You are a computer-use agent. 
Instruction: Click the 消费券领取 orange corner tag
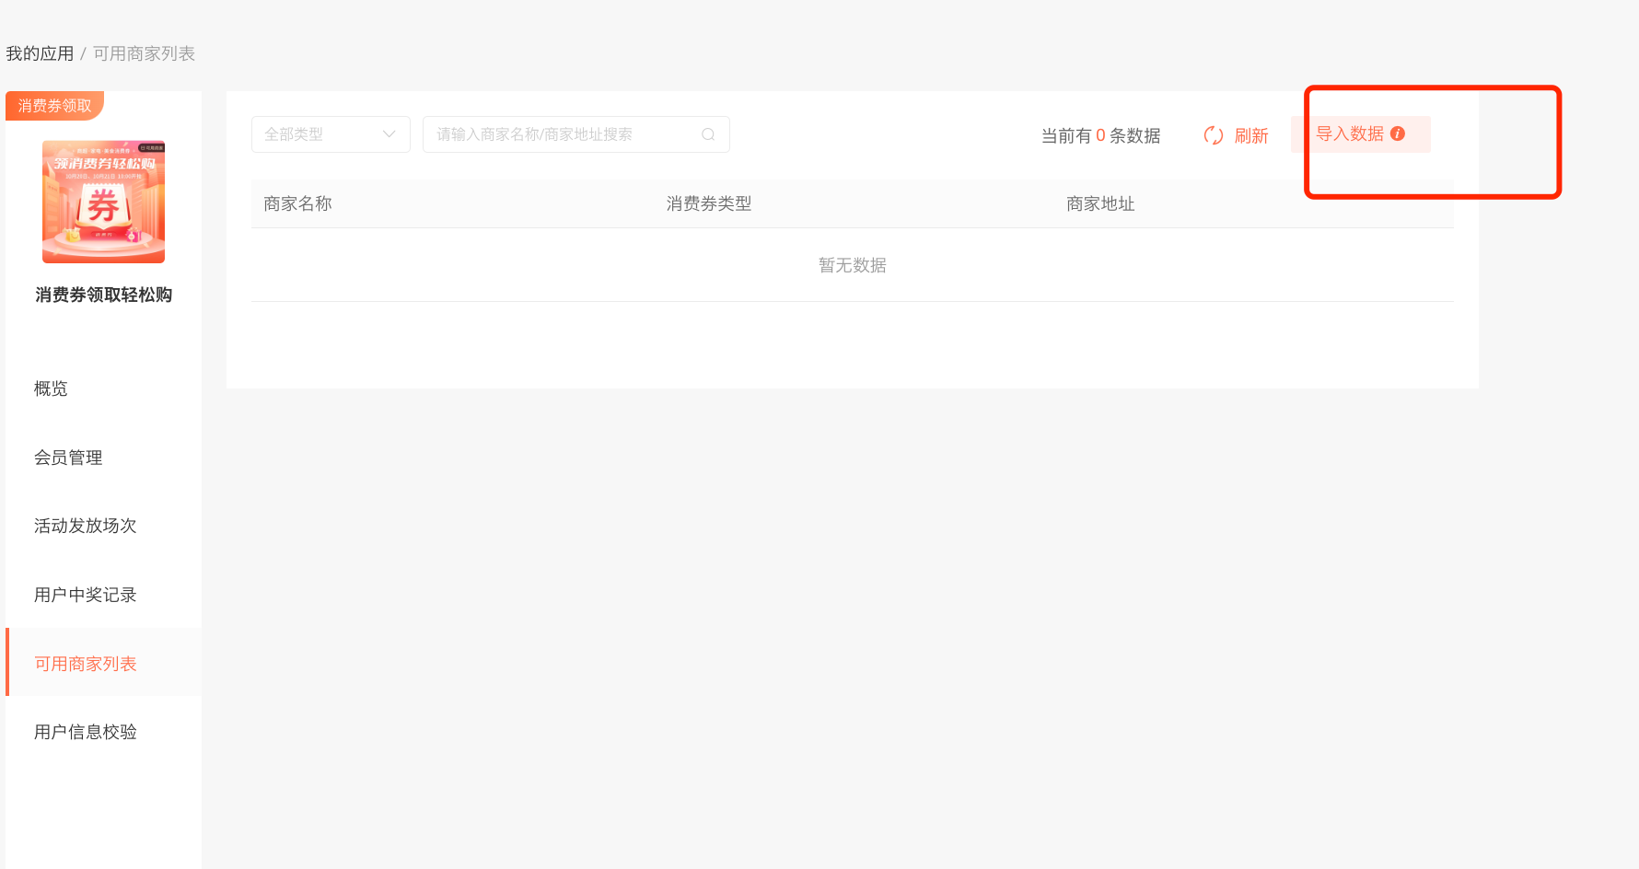tap(54, 106)
